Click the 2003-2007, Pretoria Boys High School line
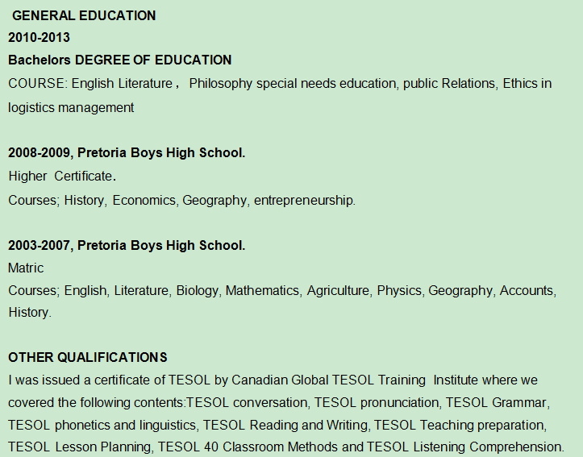The image size is (583, 457). coord(127,245)
